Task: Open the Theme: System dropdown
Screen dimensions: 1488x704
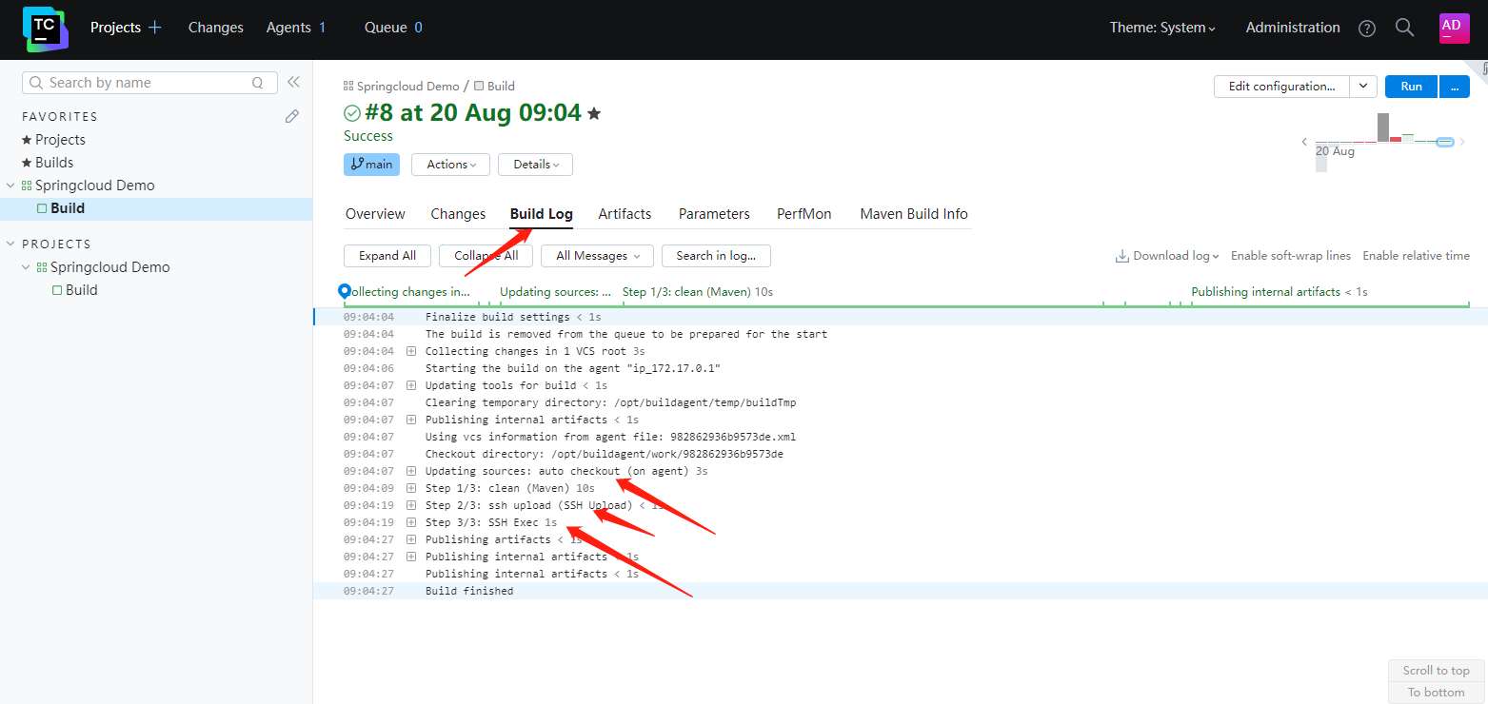Action: (x=1163, y=28)
